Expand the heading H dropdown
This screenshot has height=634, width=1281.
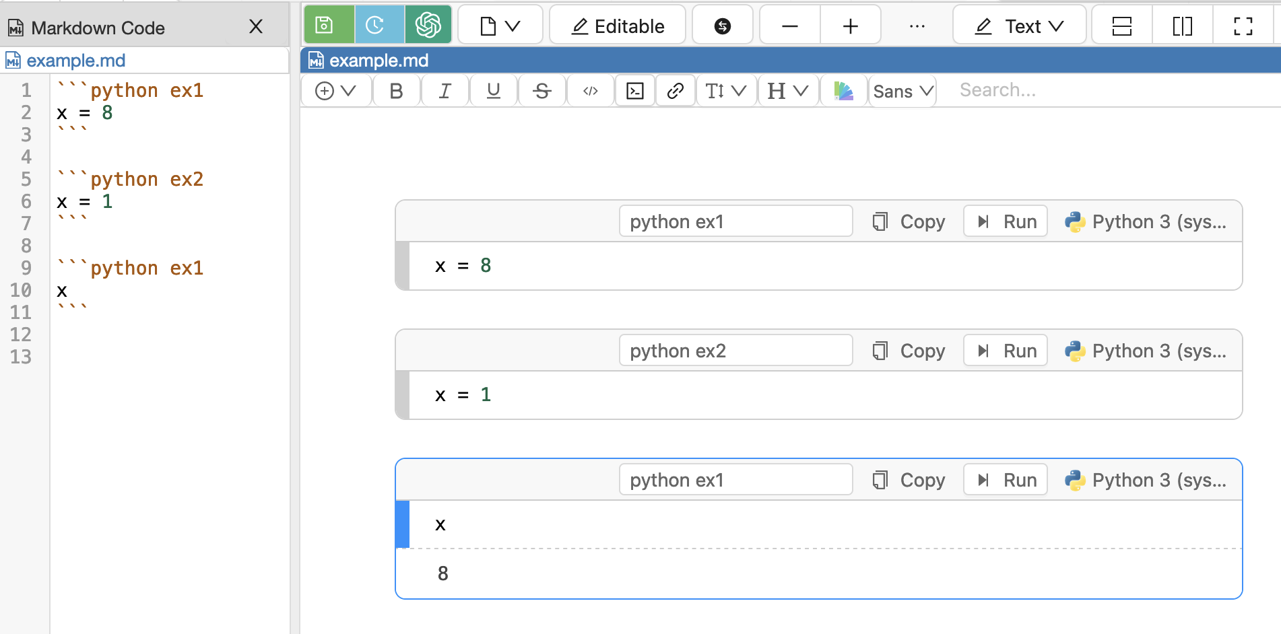[x=787, y=91]
